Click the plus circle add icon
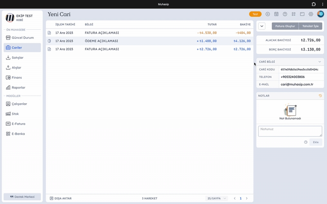This screenshot has width=327, height=204. (x=268, y=14)
